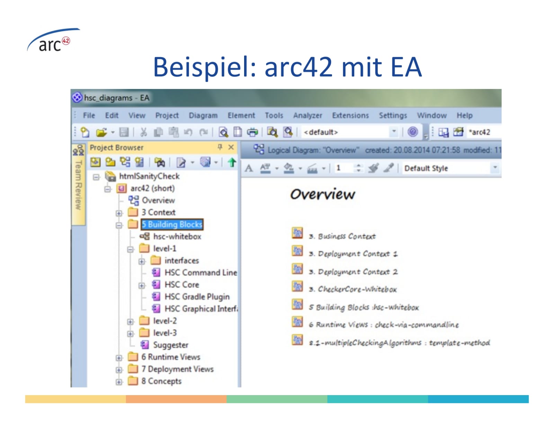Click the text color icon
The height and width of the screenshot is (428, 554).
point(265,168)
